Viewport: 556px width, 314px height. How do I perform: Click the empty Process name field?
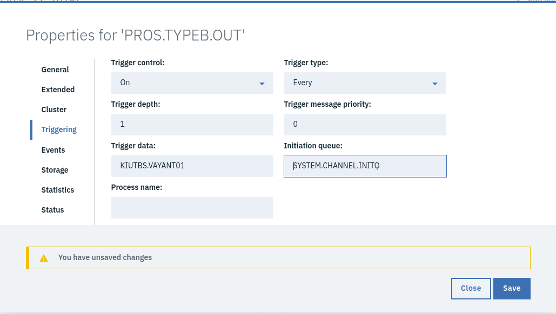point(192,208)
